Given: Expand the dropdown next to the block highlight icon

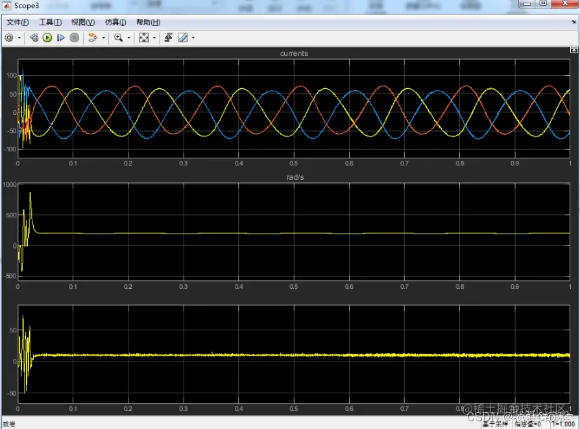Looking at the screenshot, I should tap(104, 38).
